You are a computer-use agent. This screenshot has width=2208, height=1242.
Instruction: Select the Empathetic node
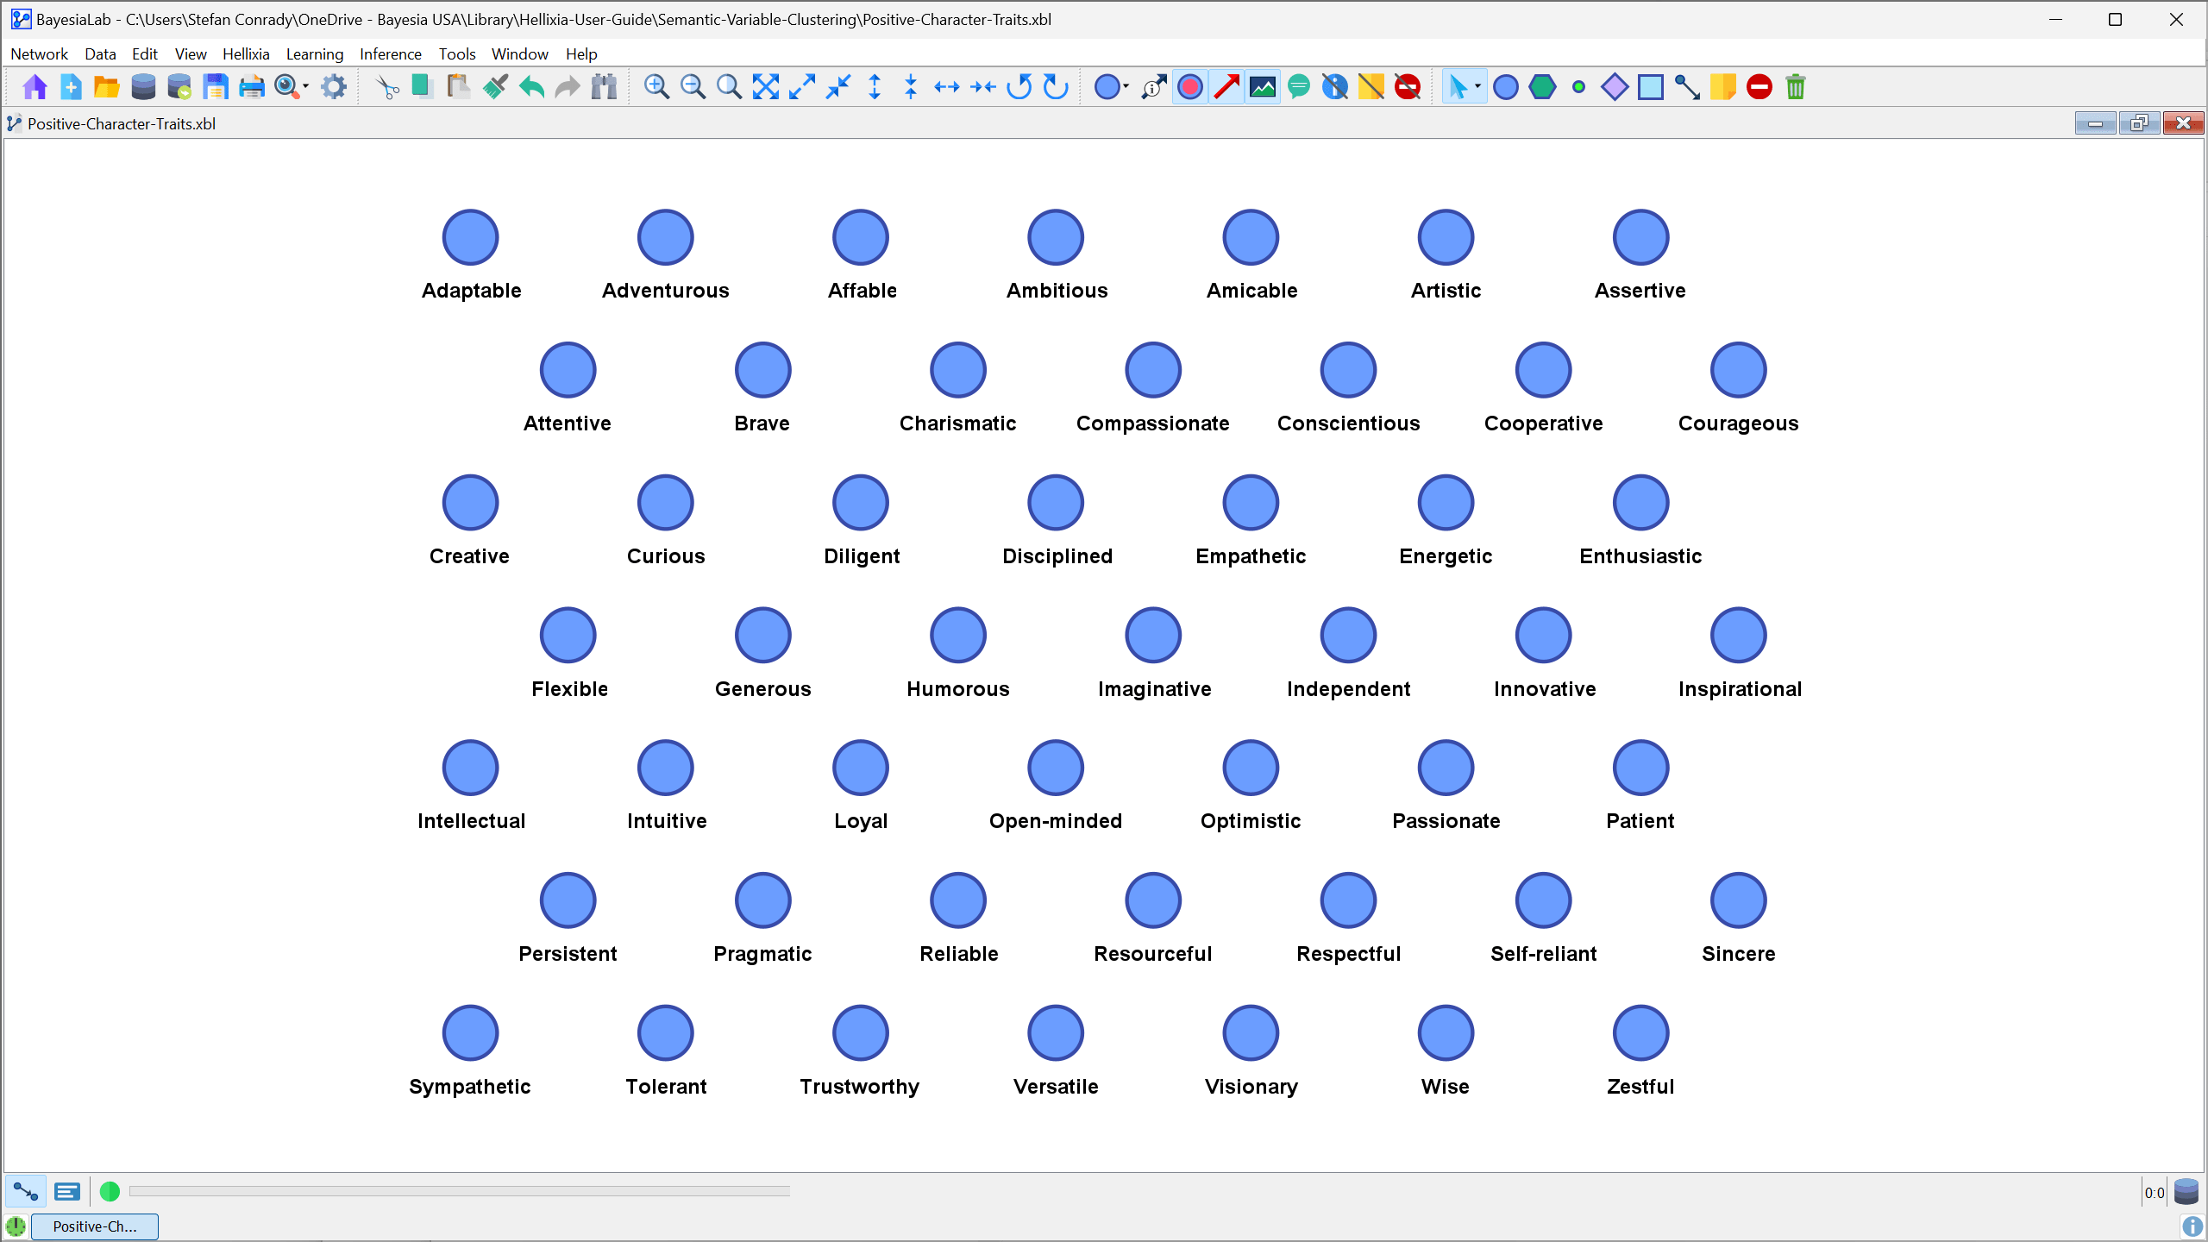pos(1250,503)
